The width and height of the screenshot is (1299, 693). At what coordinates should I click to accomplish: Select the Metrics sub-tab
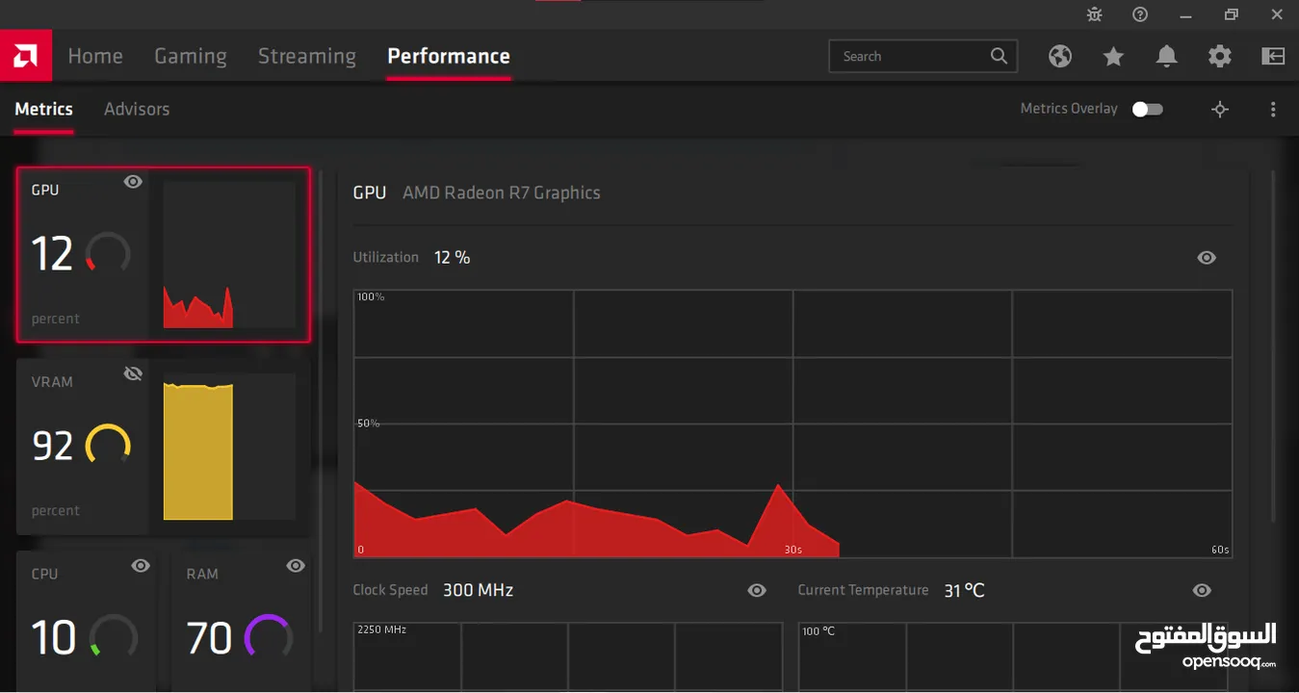click(x=43, y=109)
